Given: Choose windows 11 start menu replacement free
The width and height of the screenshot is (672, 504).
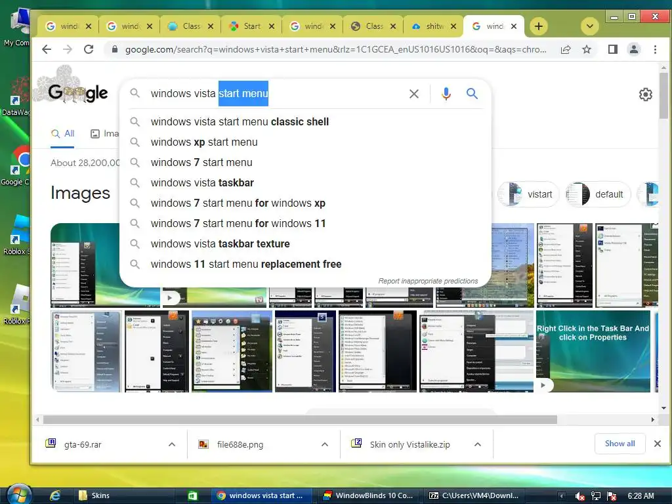Looking at the screenshot, I should 305,264.
